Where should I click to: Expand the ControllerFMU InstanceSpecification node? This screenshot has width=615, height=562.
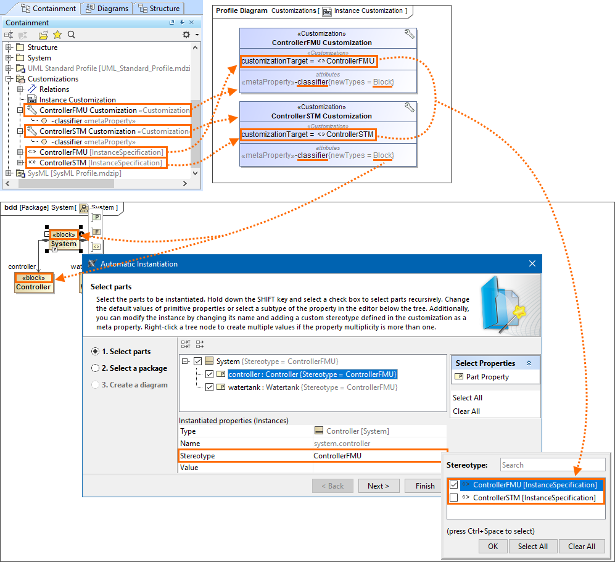pyautogui.click(x=20, y=152)
